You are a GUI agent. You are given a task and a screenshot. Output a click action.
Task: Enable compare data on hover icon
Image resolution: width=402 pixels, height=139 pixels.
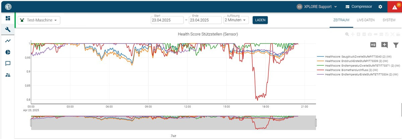[381, 34]
